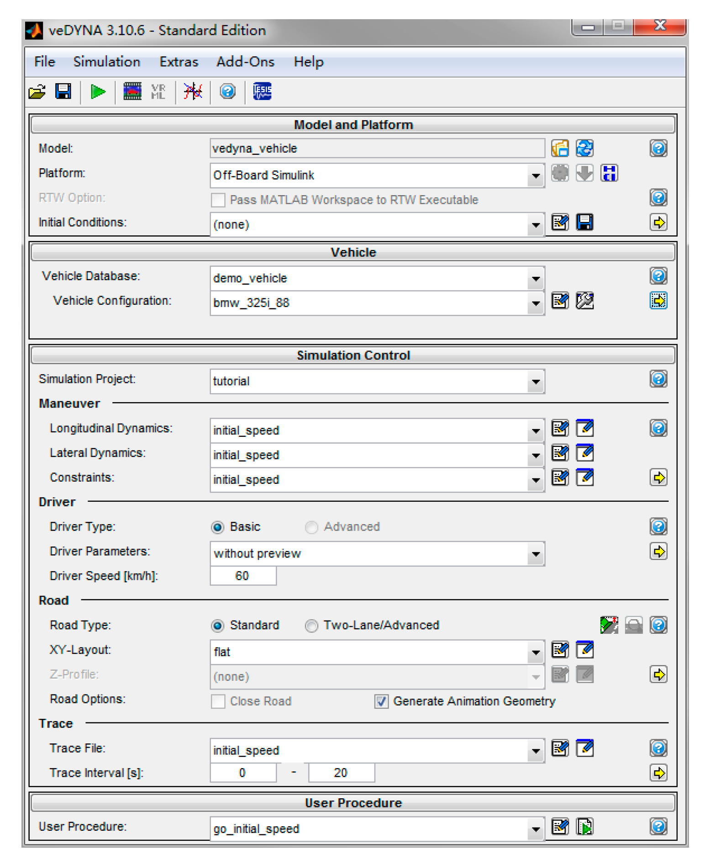Click the green Run simulation toolbar icon
The image size is (710, 865).
97,92
